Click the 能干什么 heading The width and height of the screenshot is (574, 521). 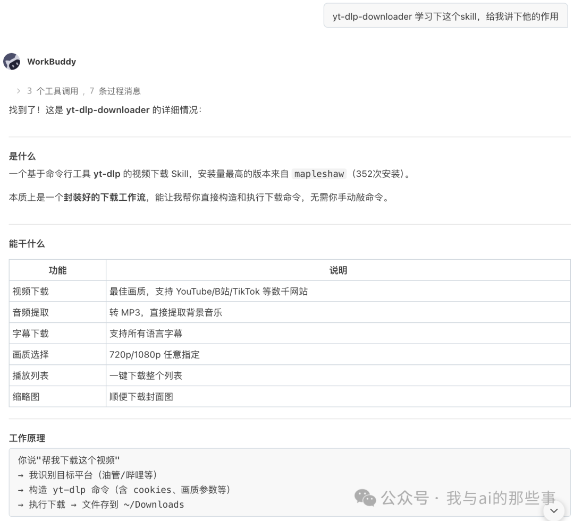click(27, 244)
